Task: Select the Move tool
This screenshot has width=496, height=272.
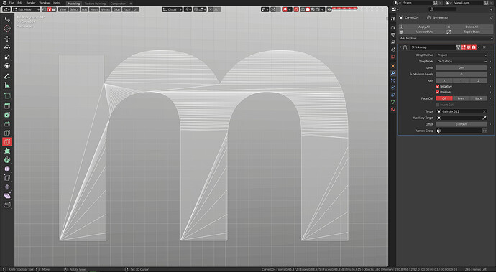Action: point(7,39)
